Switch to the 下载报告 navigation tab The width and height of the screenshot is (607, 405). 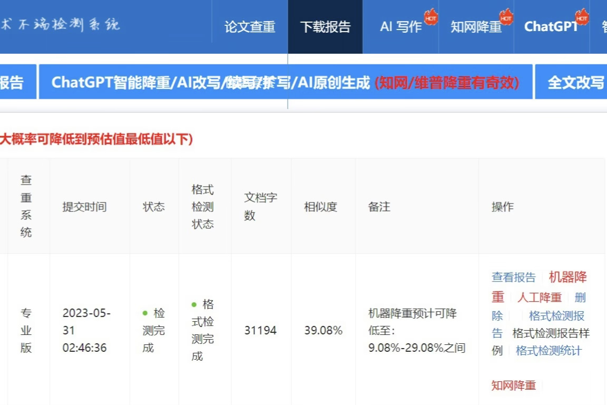325,27
